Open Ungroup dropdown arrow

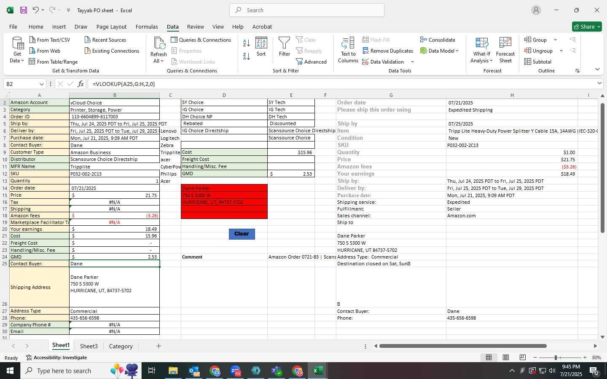(x=561, y=51)
